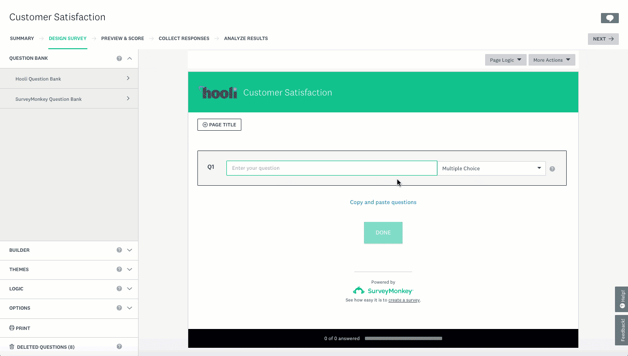Switch to Analyze Results tab
Viewport: 628px width, 356px height.
246,39
